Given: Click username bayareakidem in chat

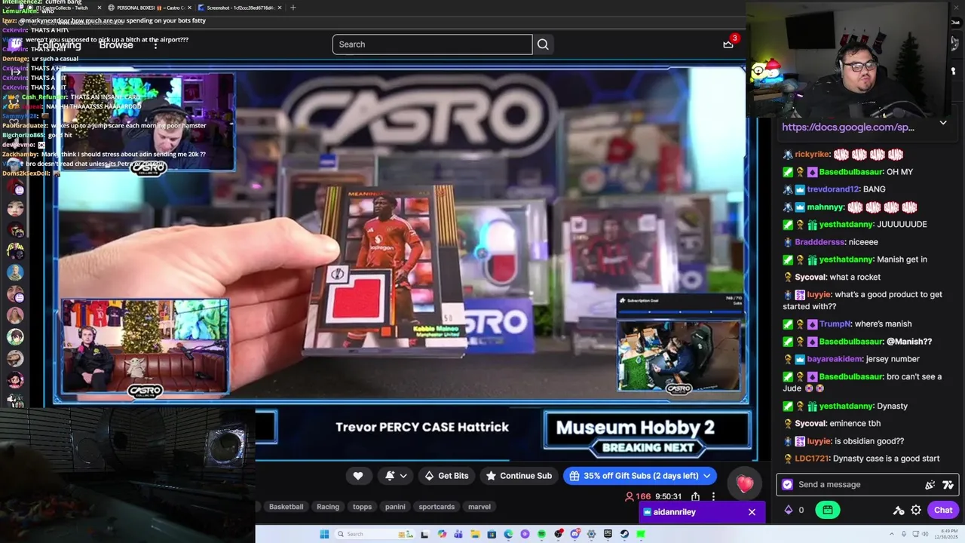Looking at the screenshot, I should point(835,360).
